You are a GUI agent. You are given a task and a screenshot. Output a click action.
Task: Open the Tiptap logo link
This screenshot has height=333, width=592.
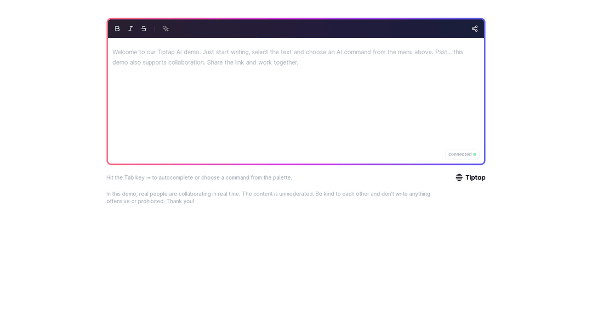[x=470, y=177]
